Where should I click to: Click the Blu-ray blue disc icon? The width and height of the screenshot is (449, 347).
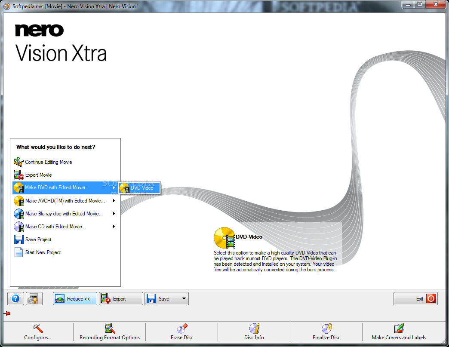point(18,214)
